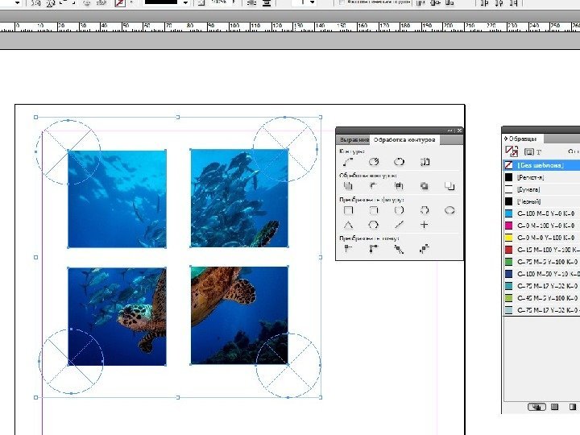Convert shape to inverse rounded rectangle
Screen dimensions: 580x435
tap(425, 210)
